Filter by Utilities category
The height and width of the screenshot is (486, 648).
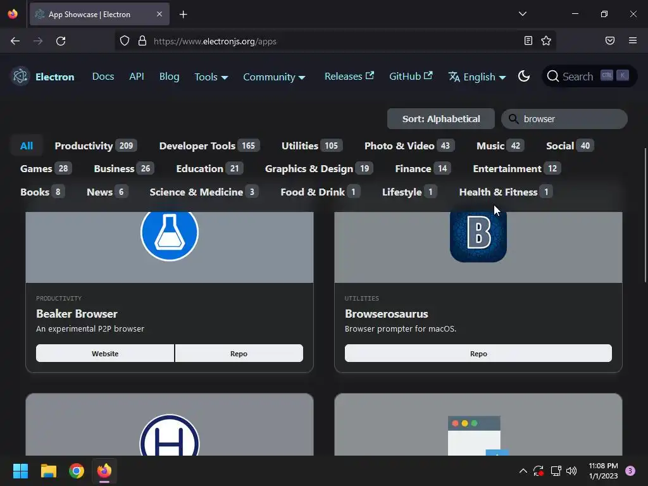(311, 146)
